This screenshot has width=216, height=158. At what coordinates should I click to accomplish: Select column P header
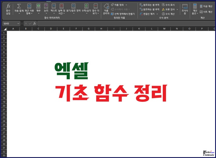[x=202, y=29]
